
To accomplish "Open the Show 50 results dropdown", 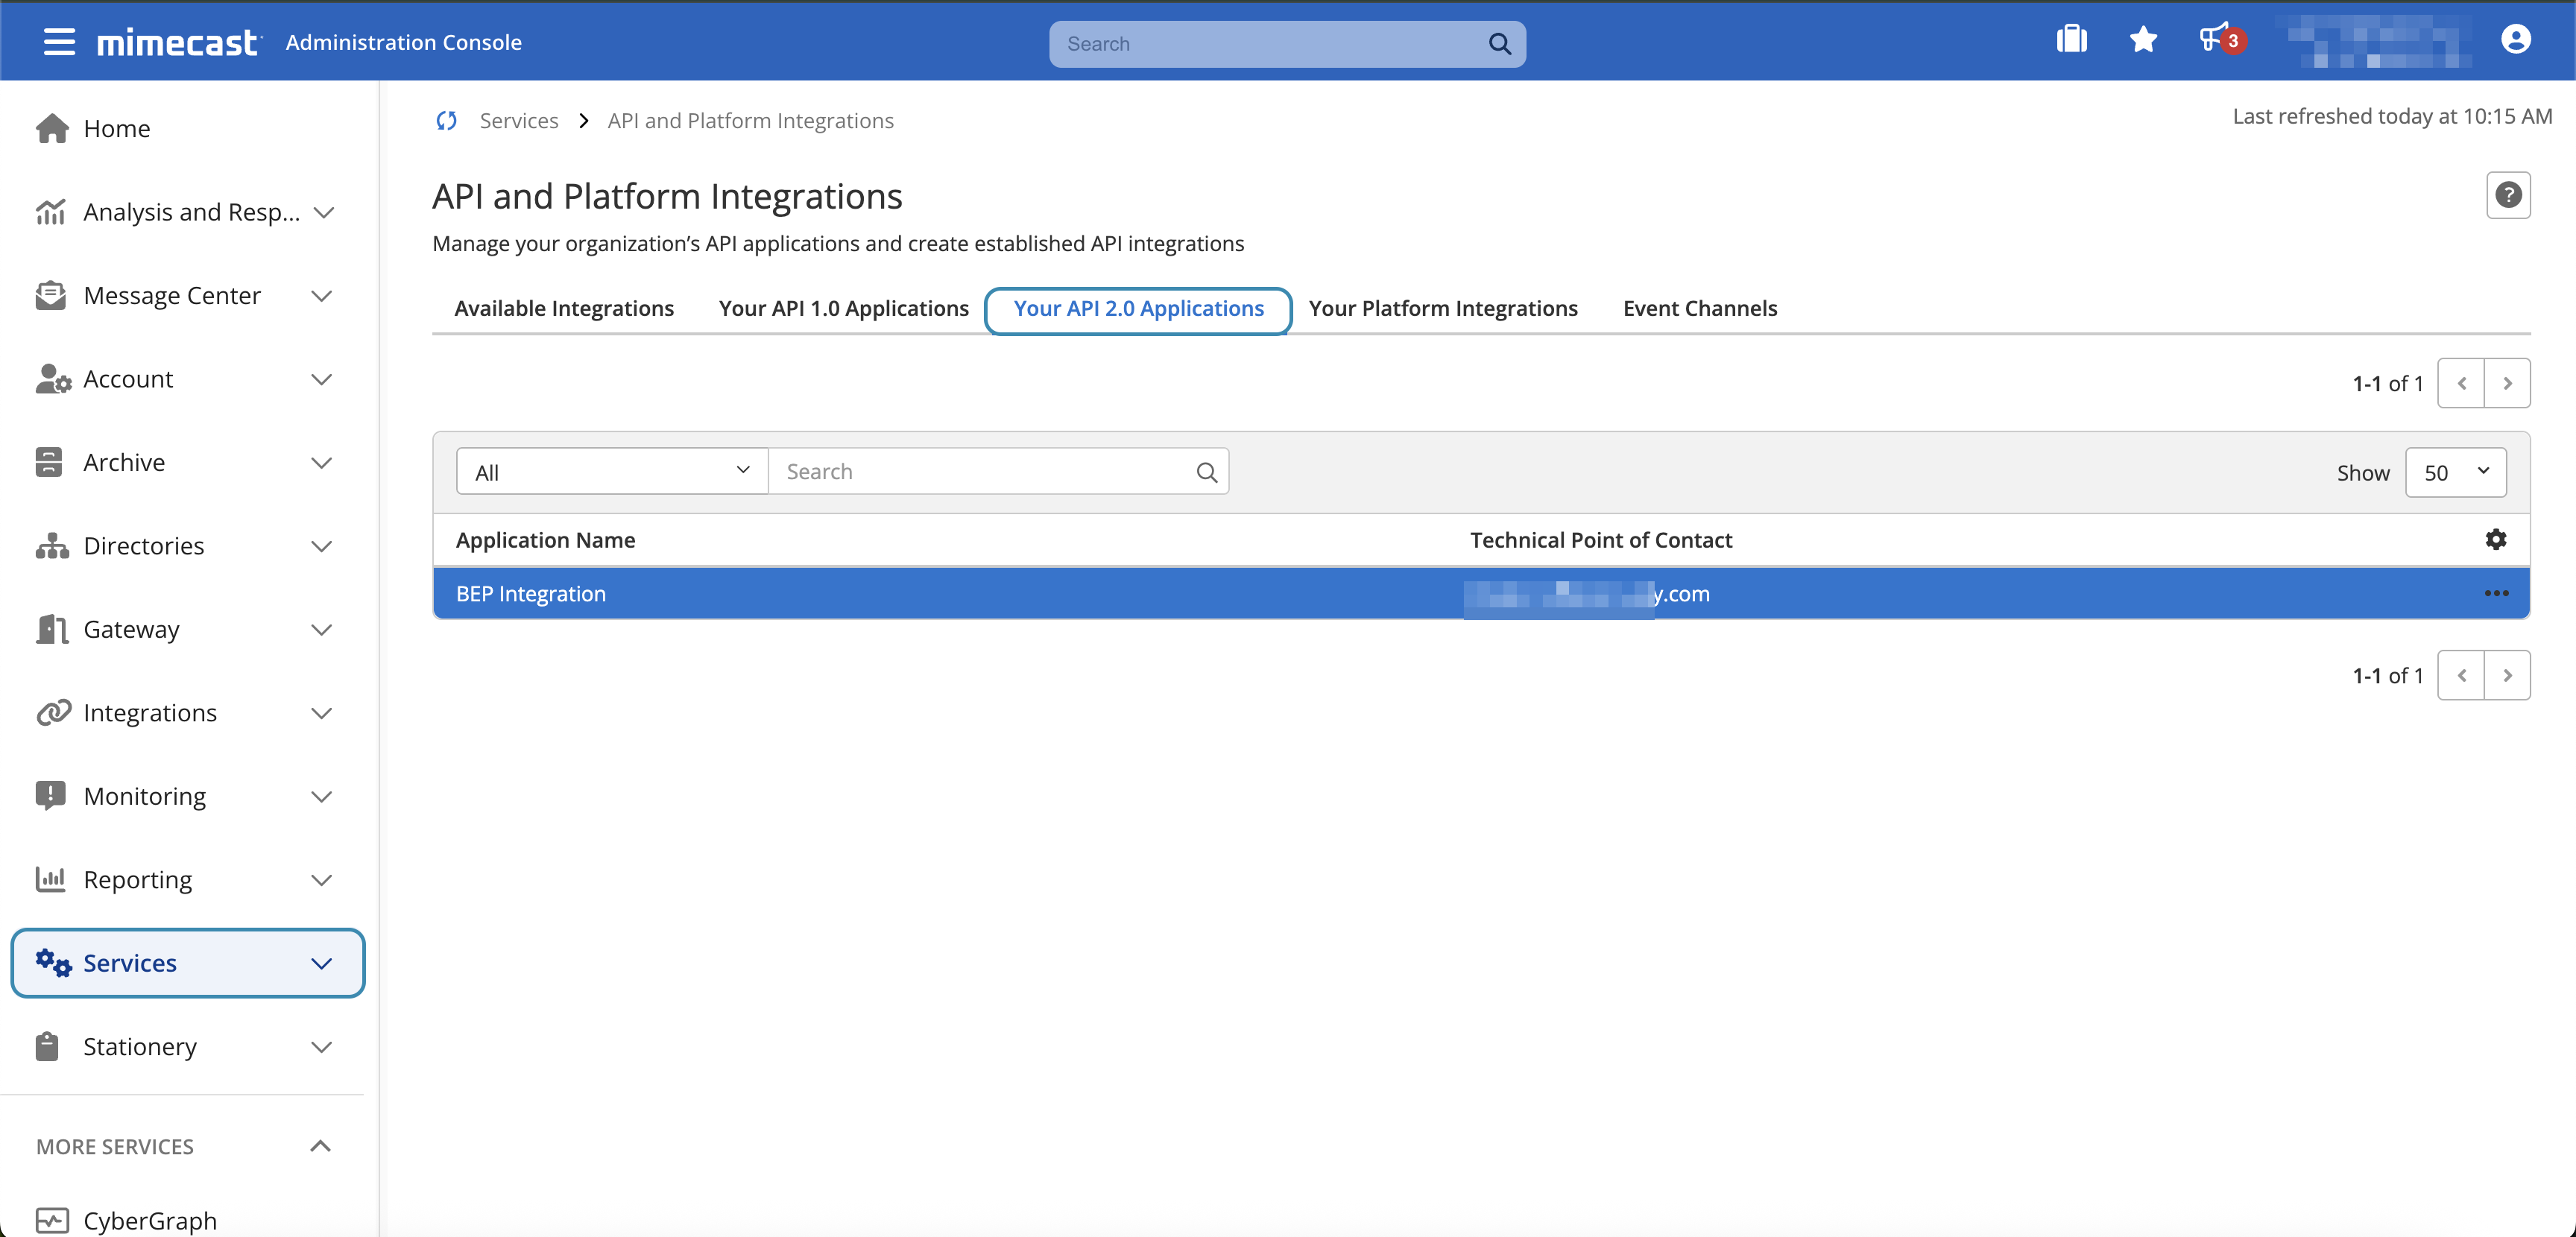I will coord(2457,471).
